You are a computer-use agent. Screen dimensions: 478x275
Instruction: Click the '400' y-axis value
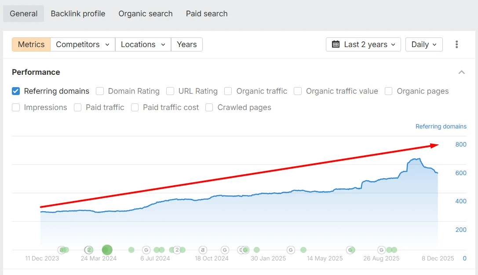tap(460, 201)
